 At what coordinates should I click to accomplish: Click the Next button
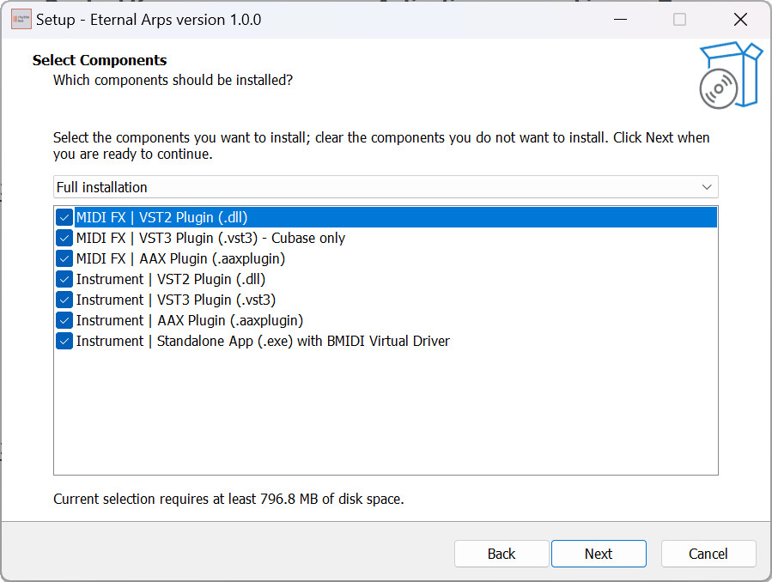click(x=599, y=554)
